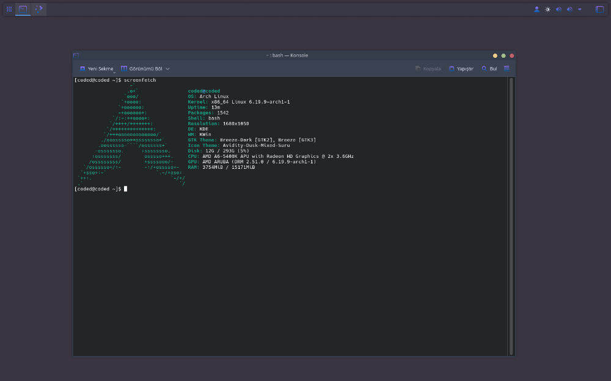Click the 'CPU: AMD A6-5400K APU' line

click(x=271, y=156)
